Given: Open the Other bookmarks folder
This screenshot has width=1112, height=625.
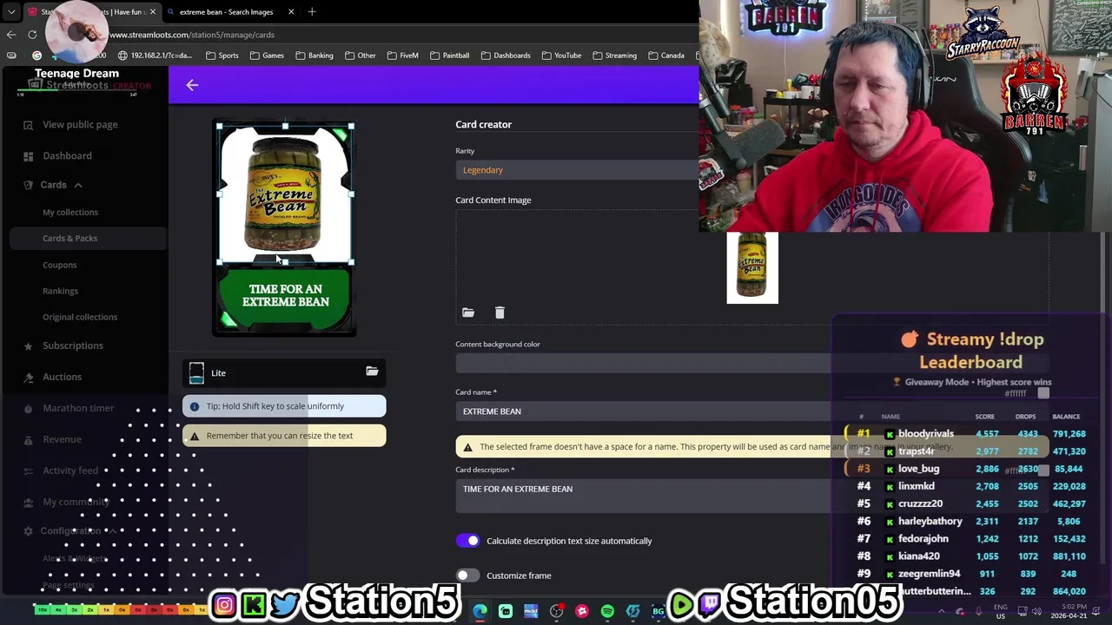Looking at the screenshot, I should [359, 56].
